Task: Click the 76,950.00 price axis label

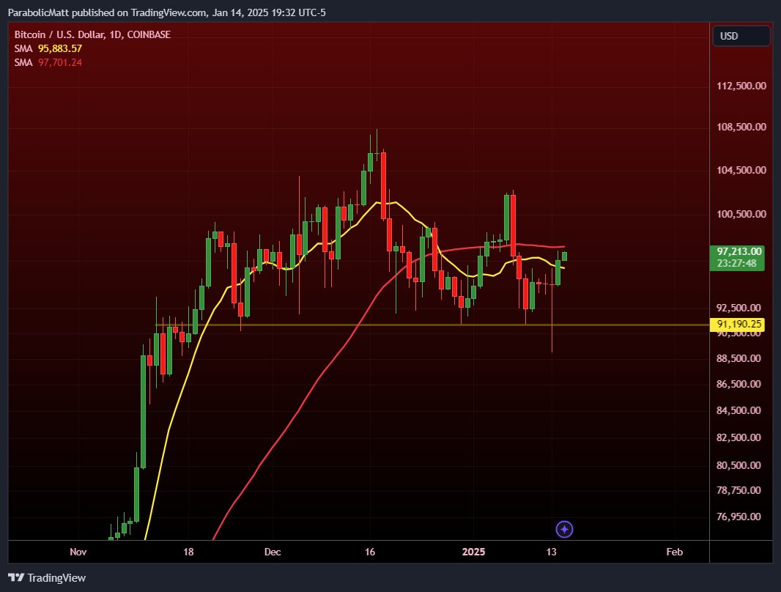Action: pyautogui.click(x=739, y=517)
